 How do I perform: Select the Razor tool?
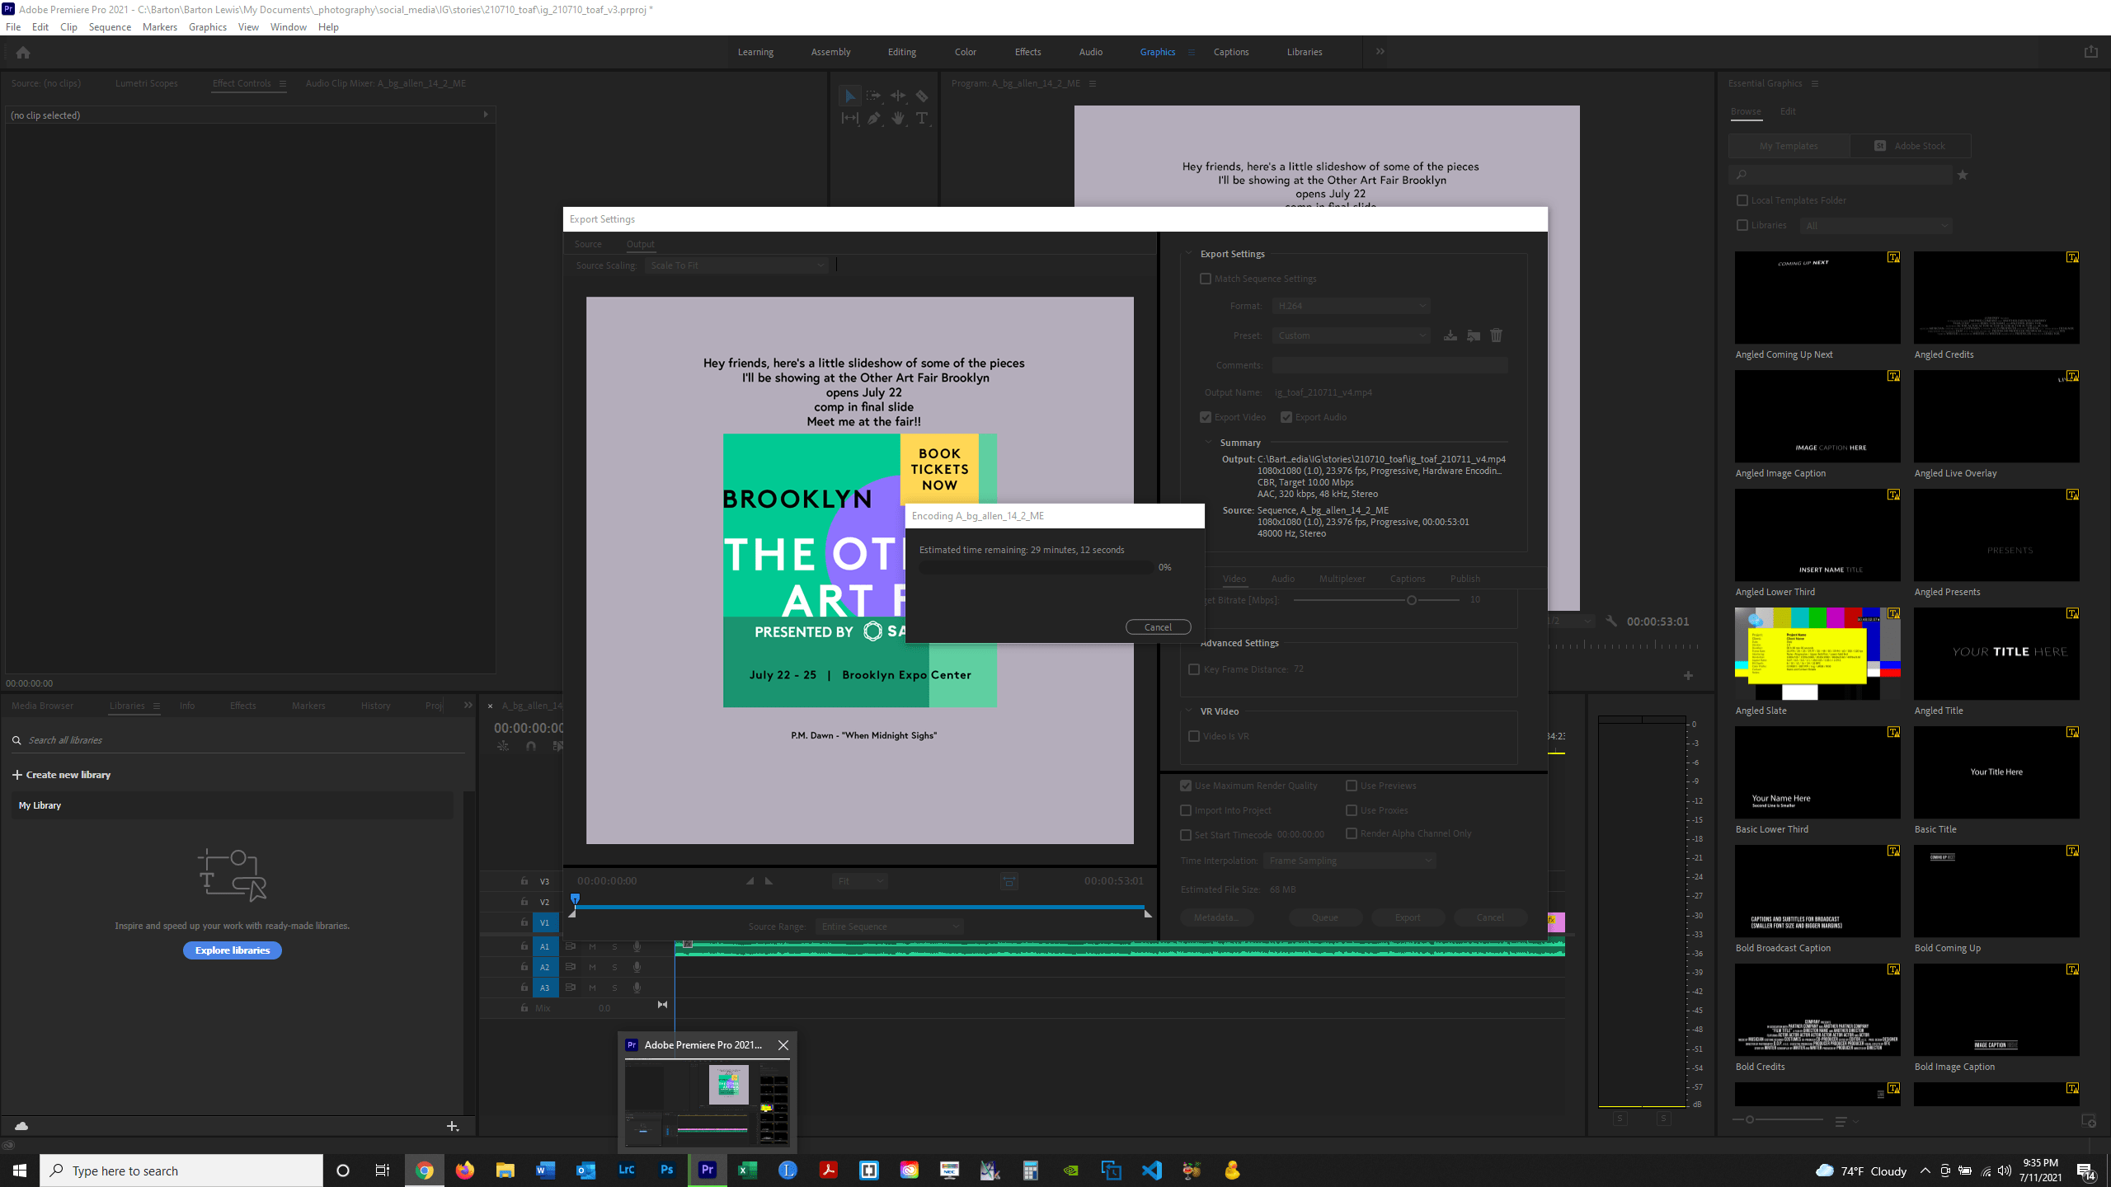pyautogui.click(x=921, y=95)
